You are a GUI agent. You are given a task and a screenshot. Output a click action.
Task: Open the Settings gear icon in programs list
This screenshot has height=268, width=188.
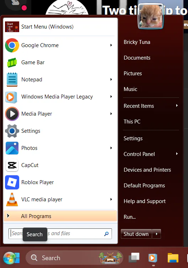click(x=12, y=131)
